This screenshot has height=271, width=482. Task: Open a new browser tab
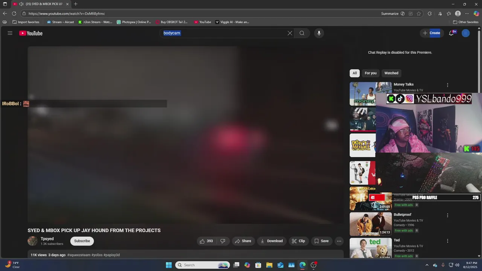tap(76, 4)
